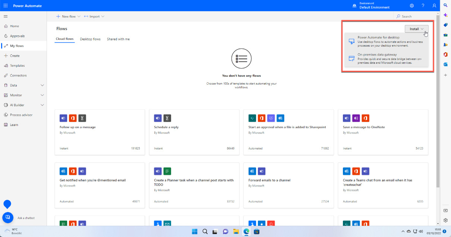The width and height of the screenshot is (451, 237).
Task: Open the Import dropdown
Action: (94, 16)
